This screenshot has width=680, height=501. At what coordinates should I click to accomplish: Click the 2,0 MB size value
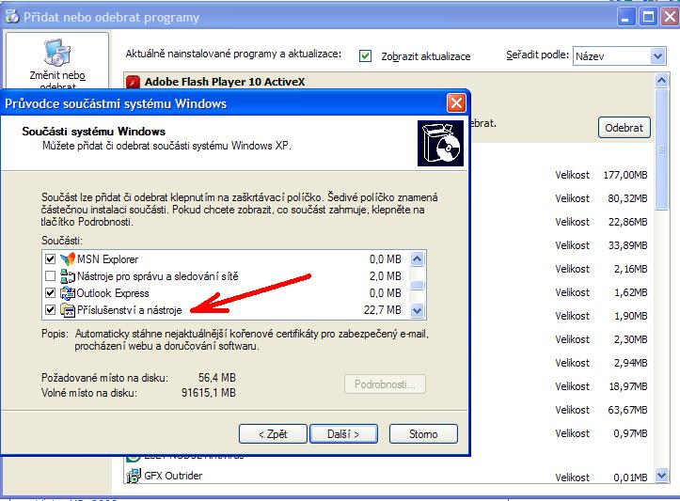(x=385, y=276)
